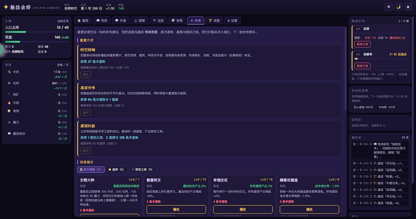The width and height of the screenshot is (416, 219).
Task: Click the right sidebar vertical scrollbar
Action: point(413,101)
